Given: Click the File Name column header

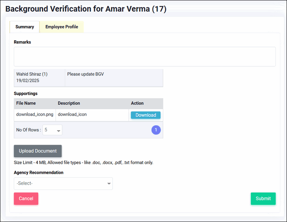Looking at the screenshot, I should (26, 103).
